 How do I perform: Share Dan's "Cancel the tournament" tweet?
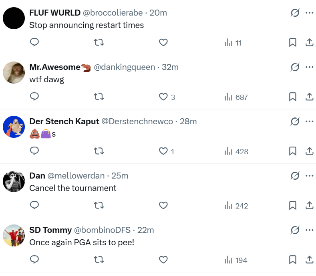(309, 205)
